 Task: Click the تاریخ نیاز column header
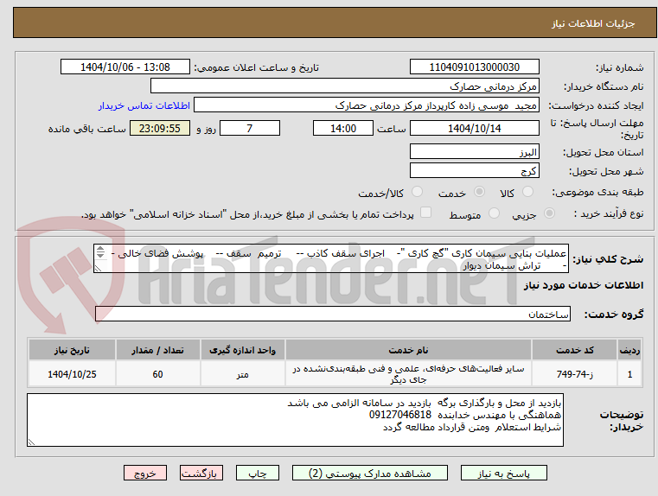point(72,350)
